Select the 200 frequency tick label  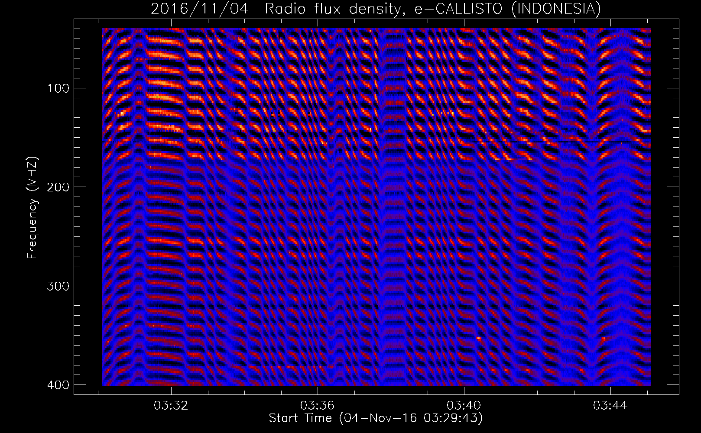(x=58, y=187)
